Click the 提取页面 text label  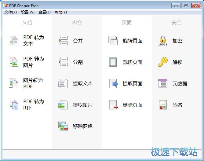pyautogui.click(x=133, y=83)
